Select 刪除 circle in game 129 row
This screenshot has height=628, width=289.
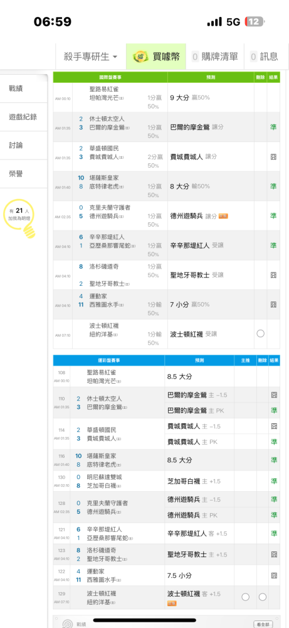pos(262,597)
